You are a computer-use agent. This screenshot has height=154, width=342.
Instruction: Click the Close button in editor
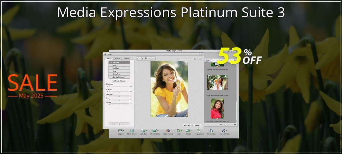click(197, 126)
